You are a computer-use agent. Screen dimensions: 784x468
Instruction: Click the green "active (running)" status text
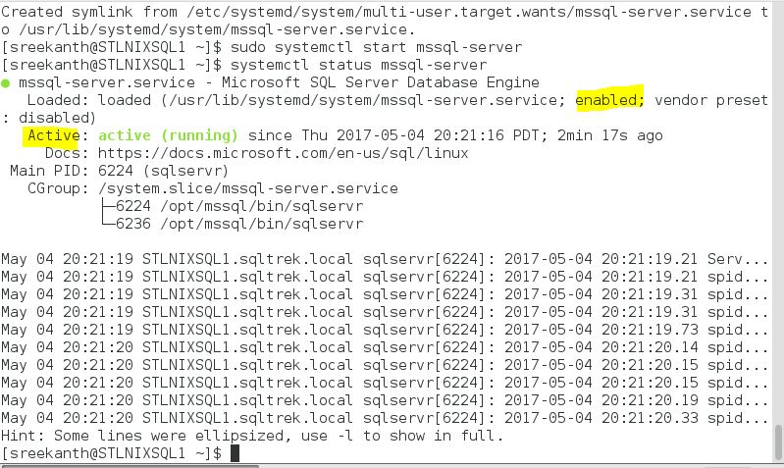click(168, 135)
